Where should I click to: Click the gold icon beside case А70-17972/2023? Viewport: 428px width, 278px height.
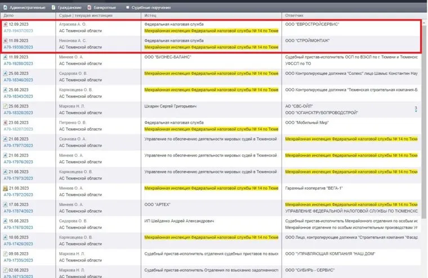click(x=6, y=187)
